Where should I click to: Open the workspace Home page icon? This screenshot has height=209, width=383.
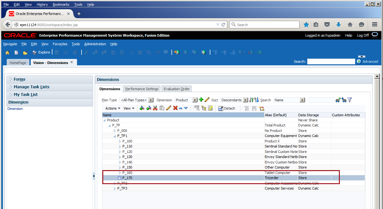7,53
